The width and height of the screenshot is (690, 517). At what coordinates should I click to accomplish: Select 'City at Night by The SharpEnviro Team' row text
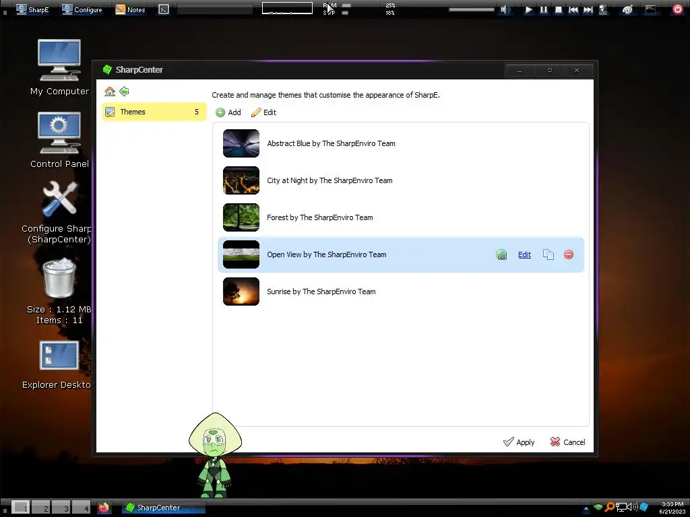point(330,180)
